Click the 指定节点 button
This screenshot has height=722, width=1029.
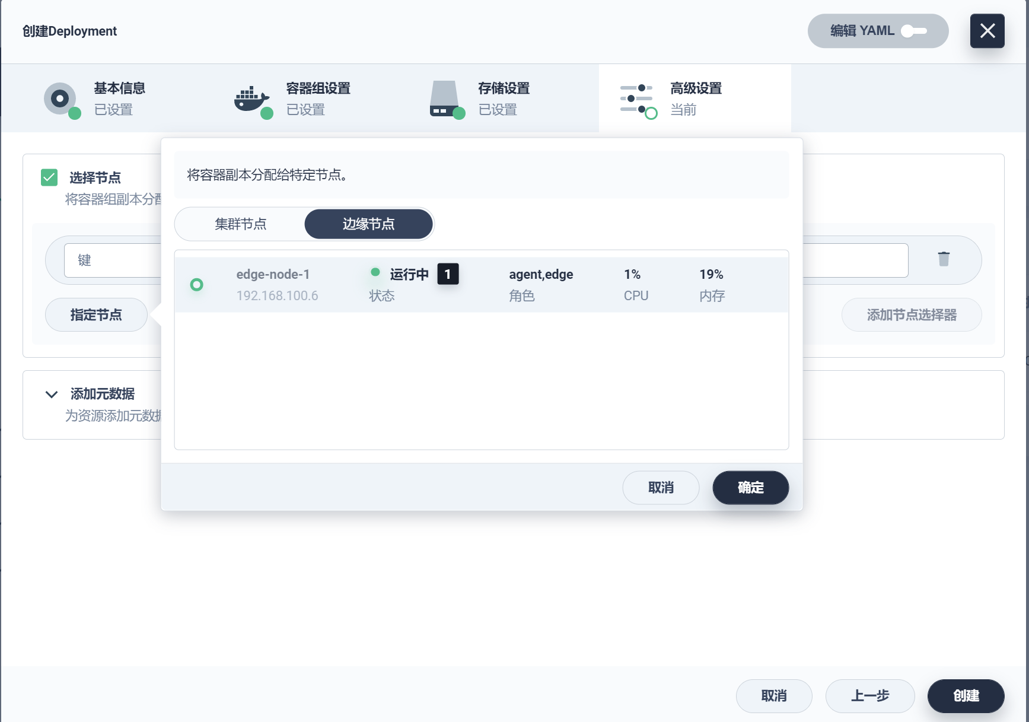96,315
